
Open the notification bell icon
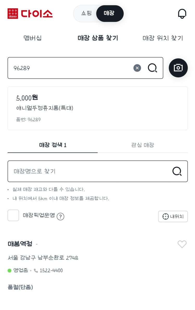point(182,14)
